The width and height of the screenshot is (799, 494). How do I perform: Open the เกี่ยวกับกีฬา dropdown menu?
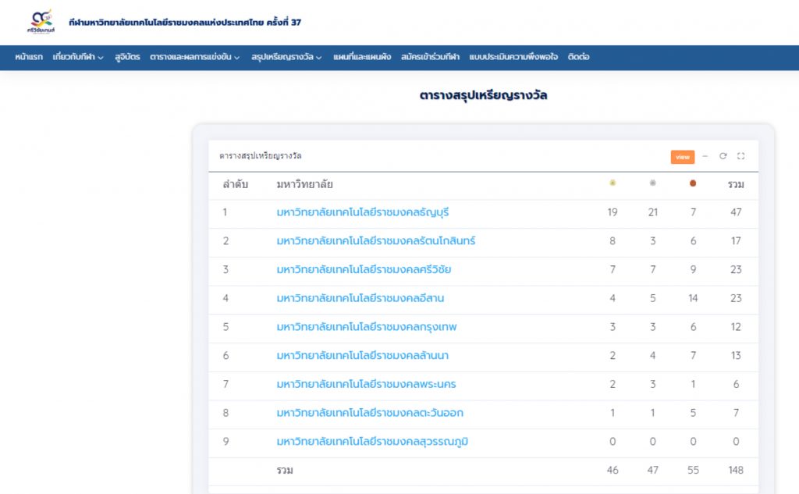[x=78, y=57]
